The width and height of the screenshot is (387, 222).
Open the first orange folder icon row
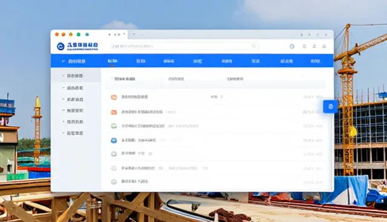[x=216, y=97]
